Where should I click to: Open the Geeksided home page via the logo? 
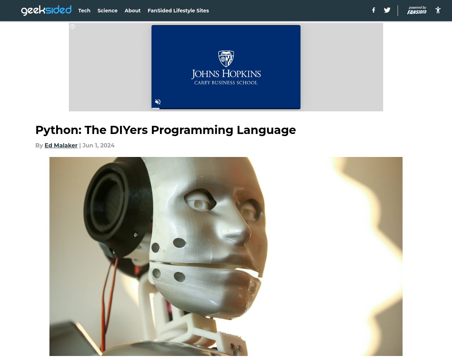tap(46, 10)
